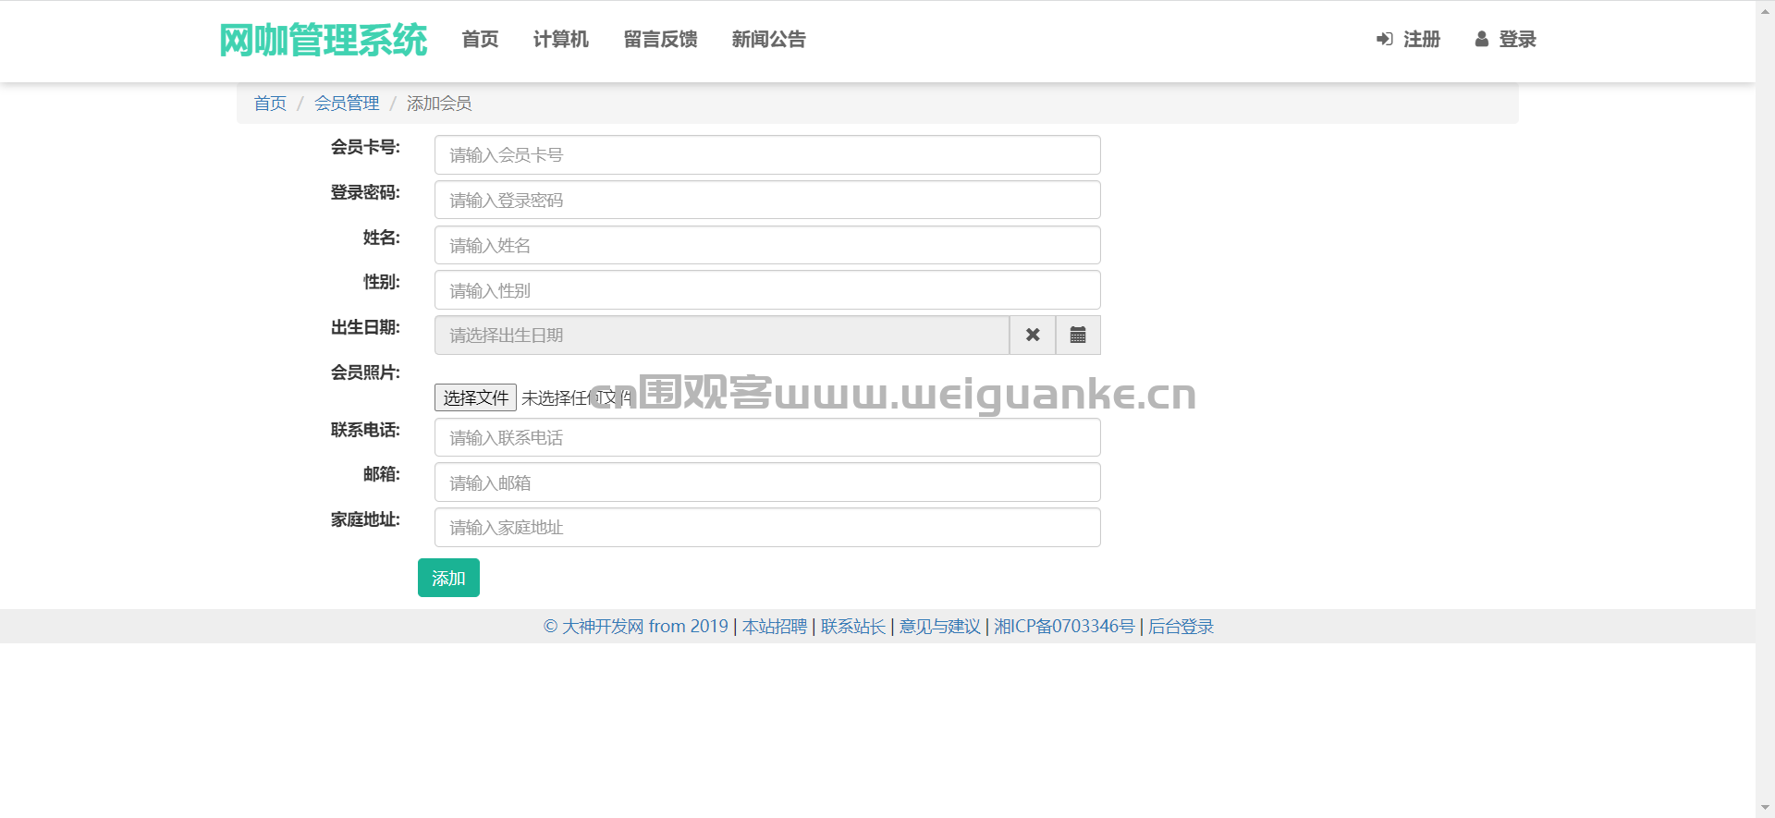Click the page's vertical scrollbar down arrow

pyautogui.click(x=1765, y=809)
